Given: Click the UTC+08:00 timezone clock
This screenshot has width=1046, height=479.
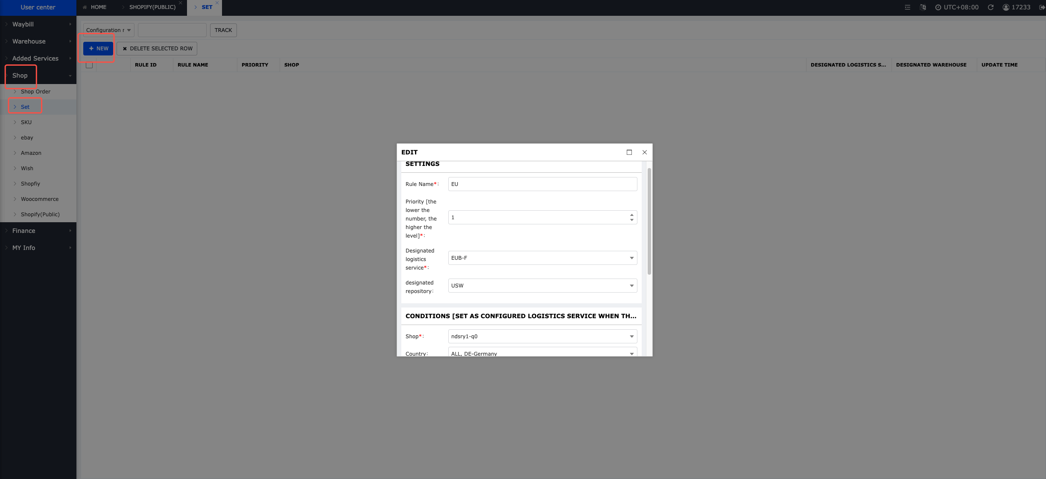Looking at the screenshot, I should click(957, 7).
